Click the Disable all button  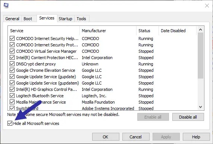188,117
